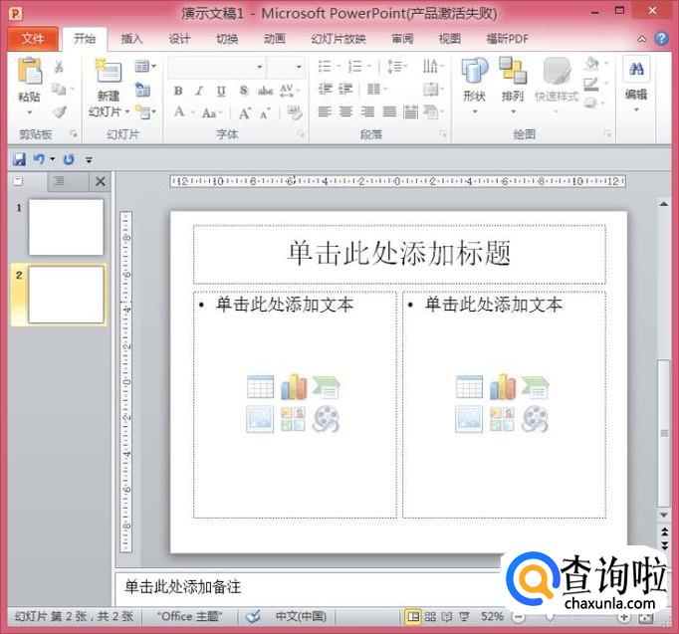Open the Slide Show (幻灯片放映) tab
The image size is (679, 634).
[339, 39]
